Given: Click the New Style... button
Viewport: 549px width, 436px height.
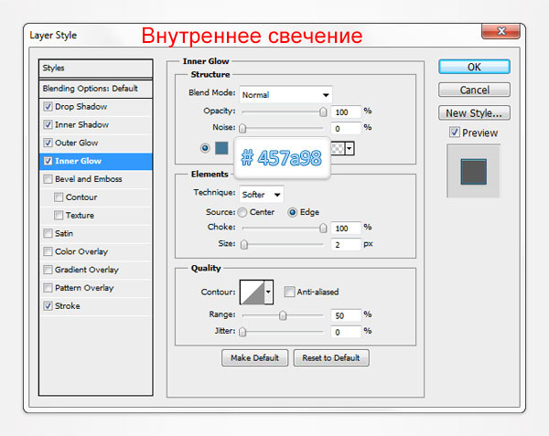Looking at the screenshot, I should click(x=474, y=113).
